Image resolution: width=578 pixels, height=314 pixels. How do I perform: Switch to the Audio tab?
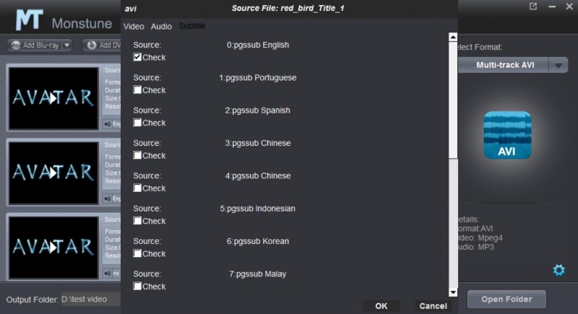point(161,26)
